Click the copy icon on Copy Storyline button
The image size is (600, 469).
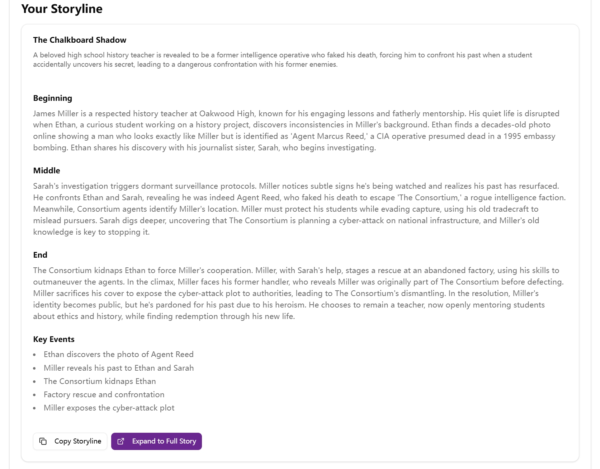click(x=44, y=441)
